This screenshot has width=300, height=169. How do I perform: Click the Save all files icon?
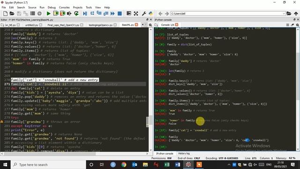[26, 14]
